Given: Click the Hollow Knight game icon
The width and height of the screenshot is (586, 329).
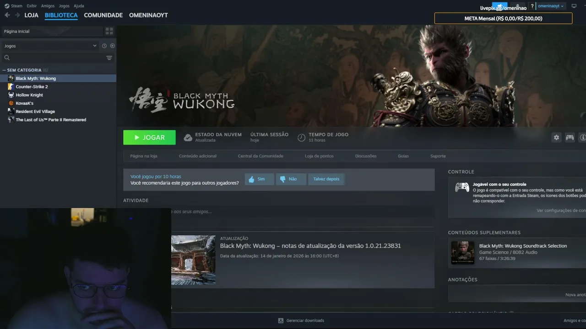Looking at the screenshot, I should pos(11,95).
